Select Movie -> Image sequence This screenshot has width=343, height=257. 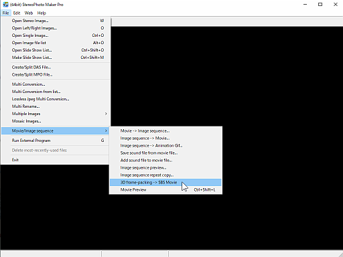coord(165,131)
